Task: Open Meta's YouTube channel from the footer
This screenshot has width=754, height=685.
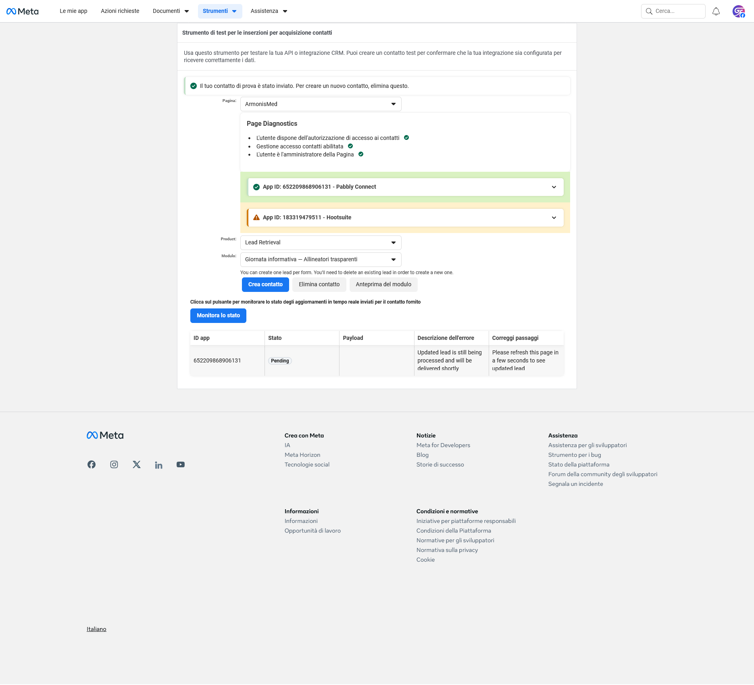Action: (x=181, y=464)
